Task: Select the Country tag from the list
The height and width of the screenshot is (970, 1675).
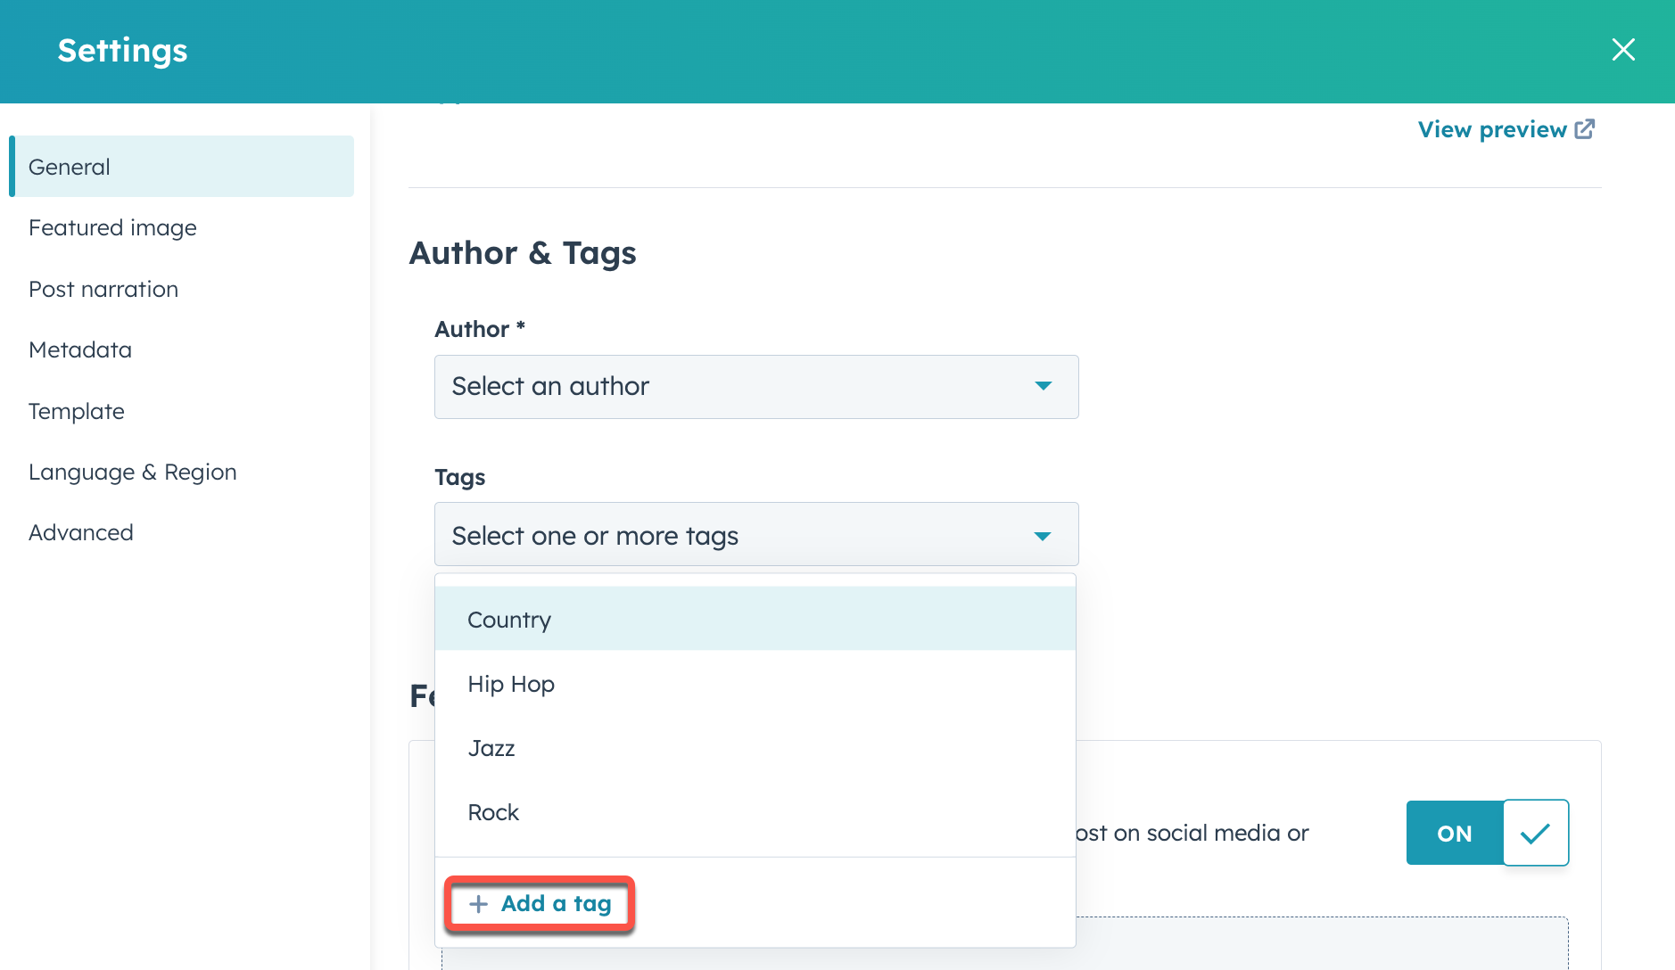Action: 508,619
